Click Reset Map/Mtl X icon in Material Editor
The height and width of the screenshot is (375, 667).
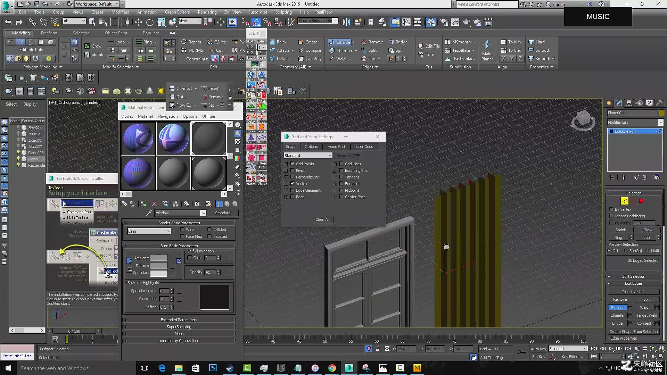tap(154, 204)
